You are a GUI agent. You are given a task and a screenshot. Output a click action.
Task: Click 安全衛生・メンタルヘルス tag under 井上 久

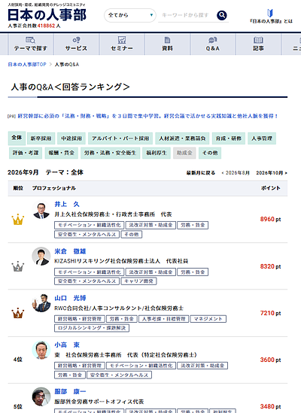pos(87,235)
